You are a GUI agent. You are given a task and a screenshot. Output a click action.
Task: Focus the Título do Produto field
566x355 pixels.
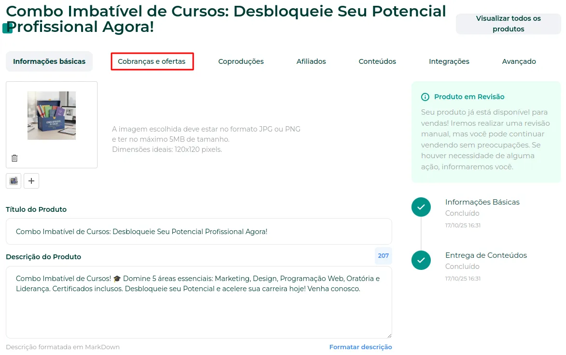click(x=199, y=231)
